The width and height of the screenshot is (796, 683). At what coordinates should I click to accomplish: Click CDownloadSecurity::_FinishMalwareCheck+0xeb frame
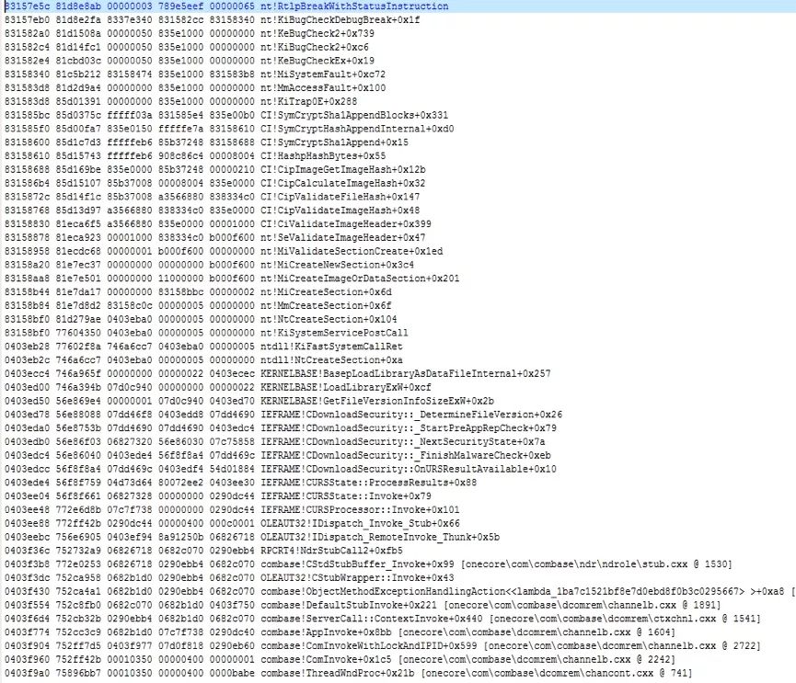click(x=278, y=455)
